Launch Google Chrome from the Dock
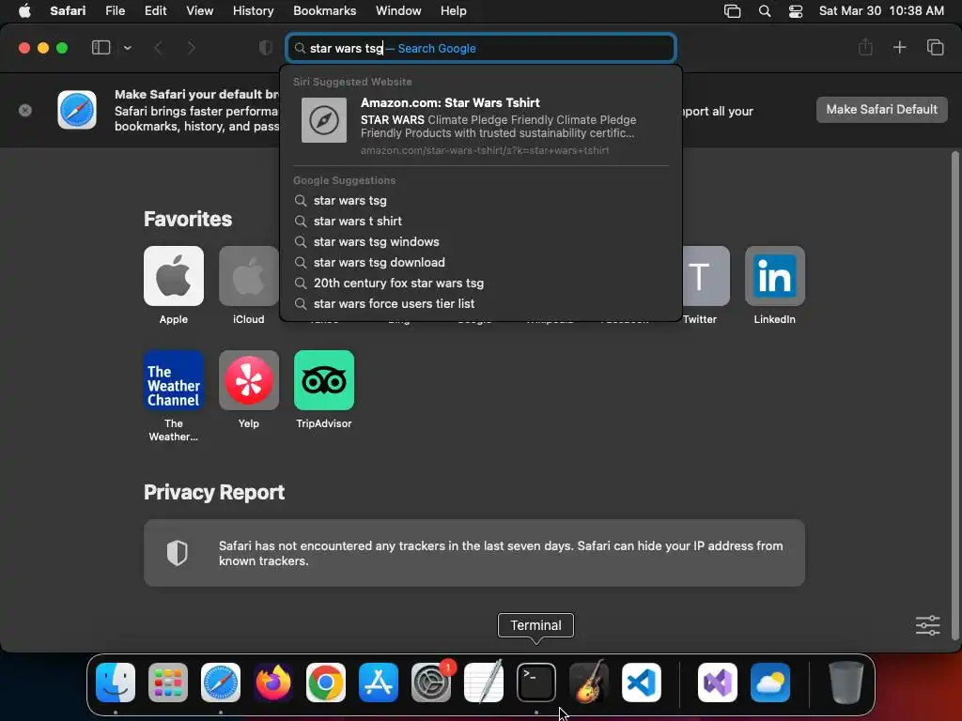 coord(326,683)
